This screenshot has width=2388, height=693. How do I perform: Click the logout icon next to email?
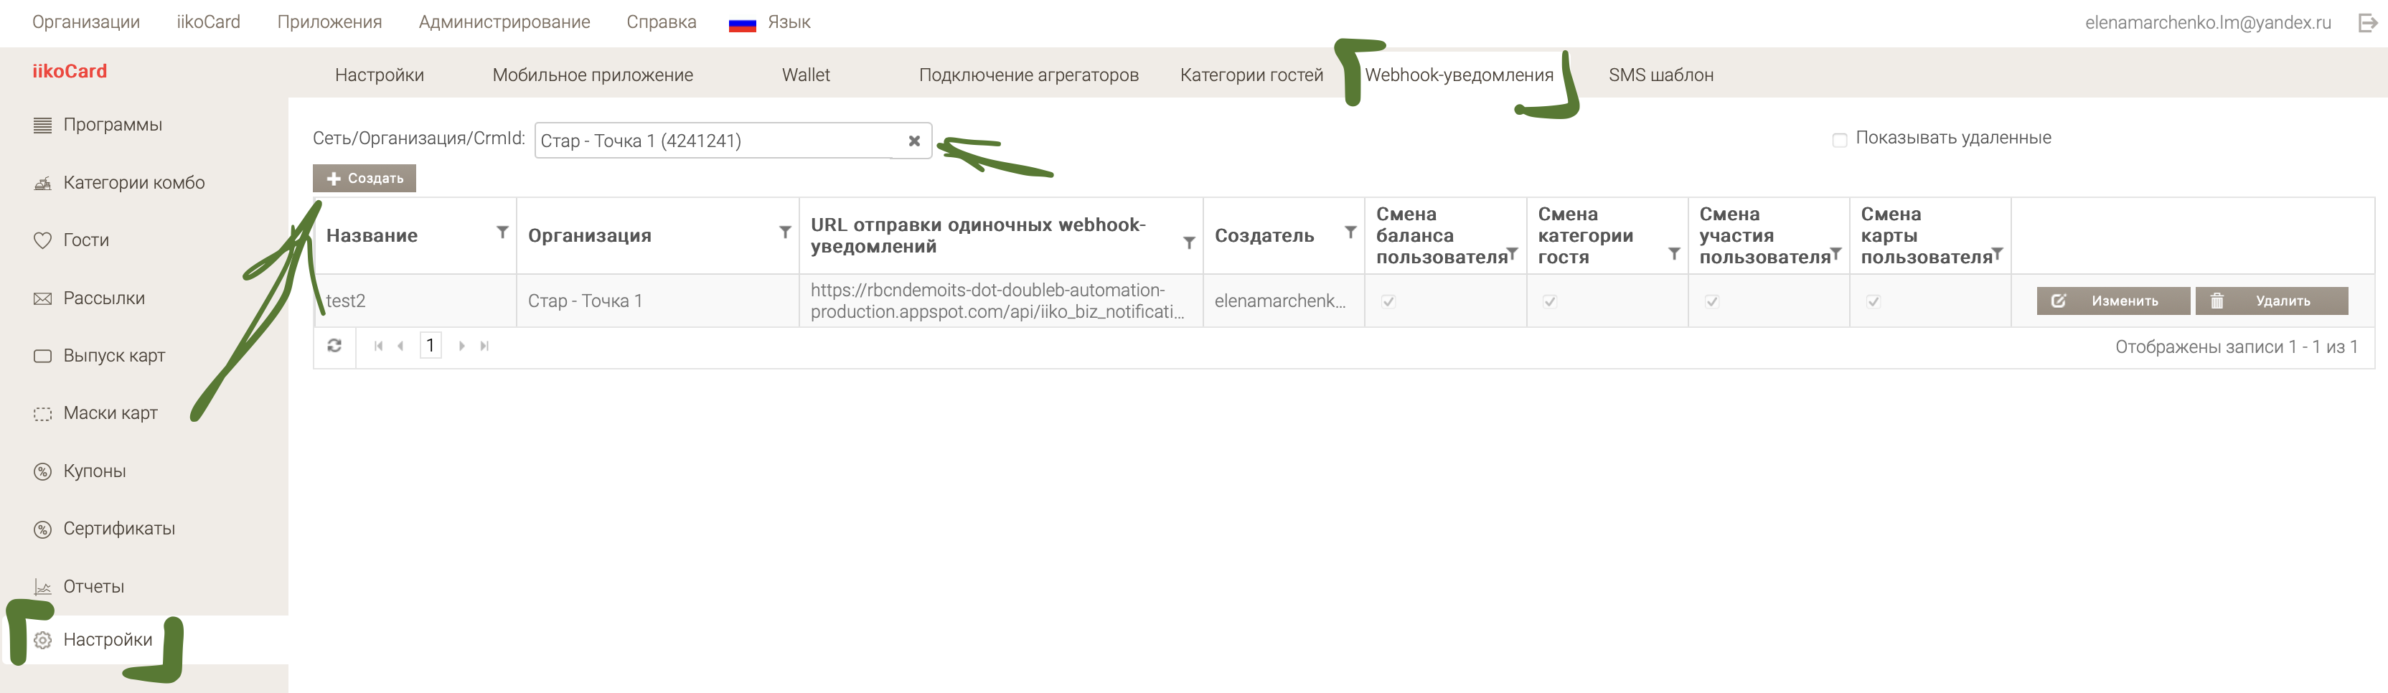point(2366,23)
